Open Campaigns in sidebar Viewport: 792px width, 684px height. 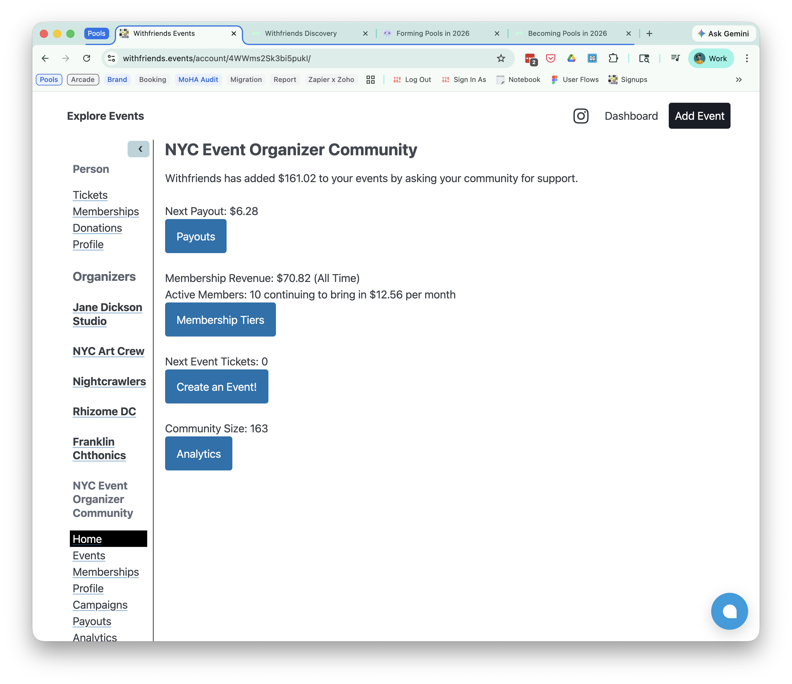point(100,605)
